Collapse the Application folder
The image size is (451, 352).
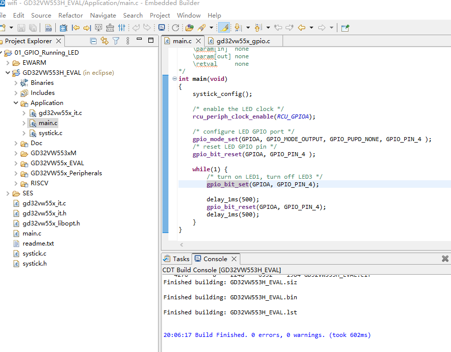click(16, 103)
